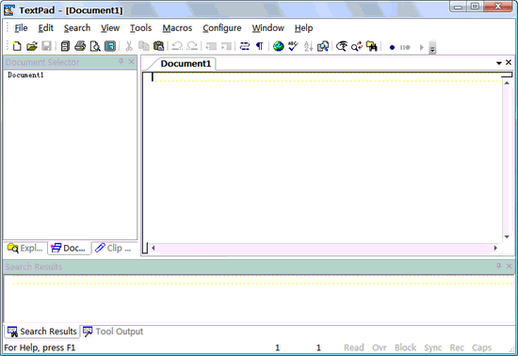This screenshot has height=356, width=518.
Task: Open Print Preview from the toolbar
Action: [95, 46]
